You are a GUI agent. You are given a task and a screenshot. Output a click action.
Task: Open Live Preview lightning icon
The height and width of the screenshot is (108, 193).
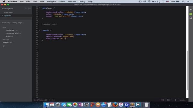click(x=191, y=10)
